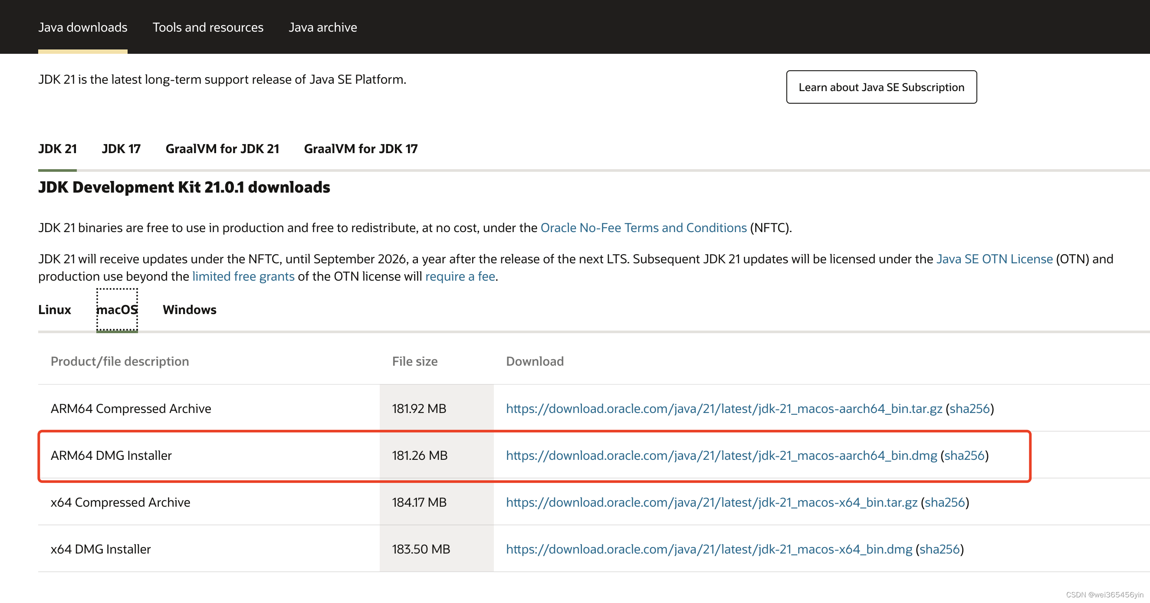
Task: Click the Linux platform toggle
Action: (x=54, y=309)
